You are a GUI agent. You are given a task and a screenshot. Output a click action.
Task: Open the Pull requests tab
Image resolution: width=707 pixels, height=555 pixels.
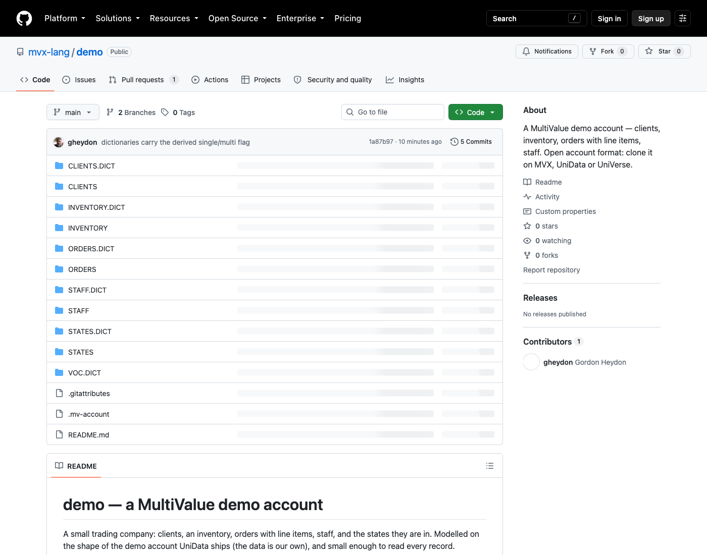(x=144, y=80)
